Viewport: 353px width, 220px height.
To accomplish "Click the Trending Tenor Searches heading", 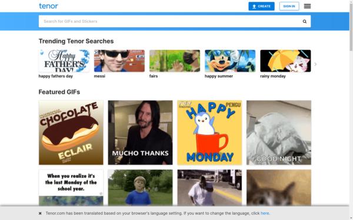I will tap(76, 41).
